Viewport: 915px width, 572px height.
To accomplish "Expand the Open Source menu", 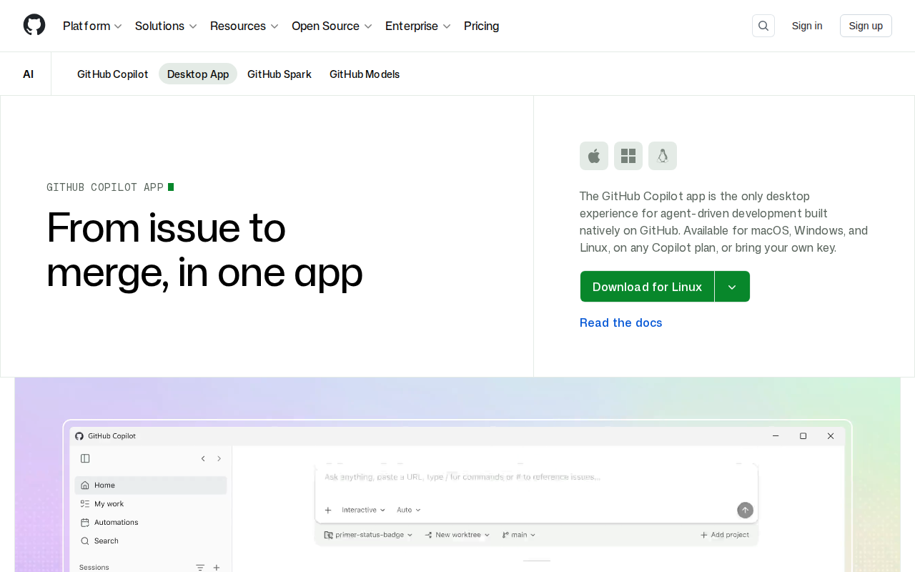I will (x=332, y=26).
